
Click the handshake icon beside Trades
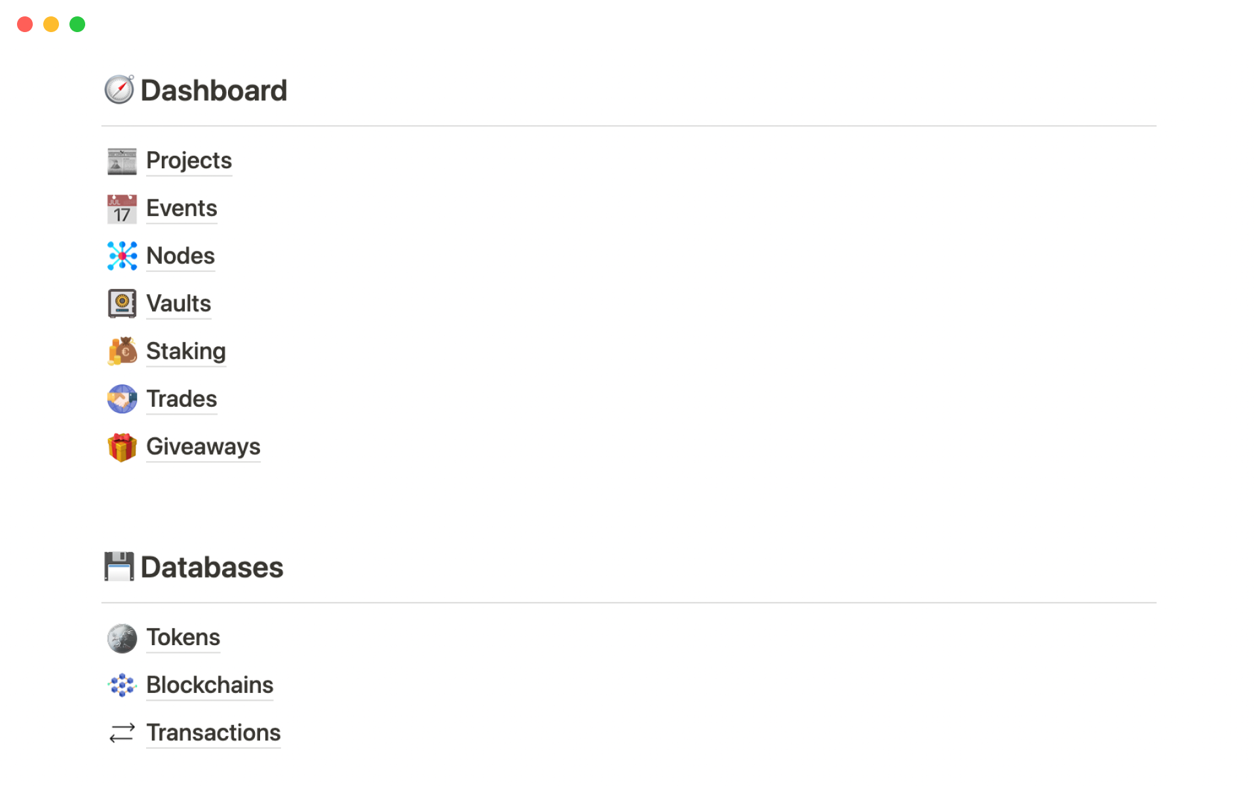tap(122, 399)
